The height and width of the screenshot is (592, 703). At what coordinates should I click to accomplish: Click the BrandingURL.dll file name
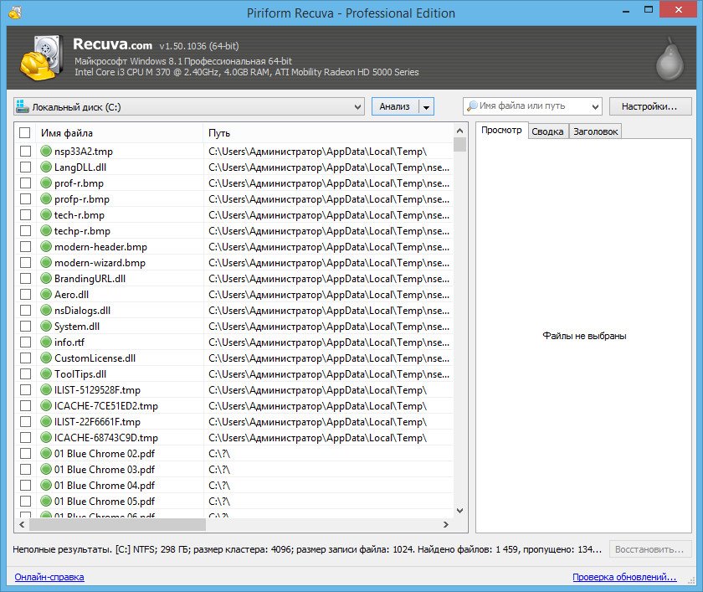click(x=90, y=279)
